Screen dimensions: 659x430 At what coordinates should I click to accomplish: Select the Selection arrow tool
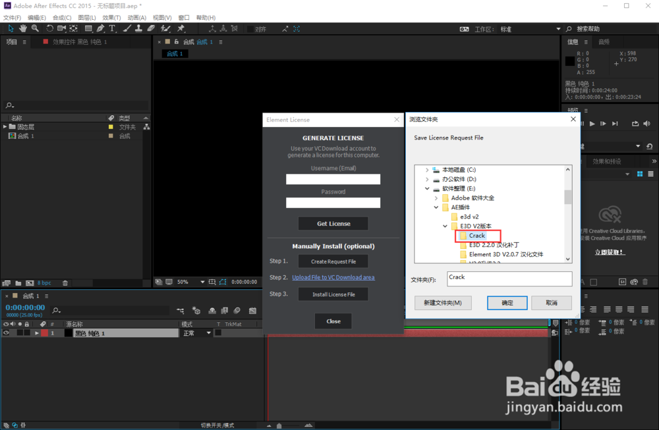tap(11, 28)
